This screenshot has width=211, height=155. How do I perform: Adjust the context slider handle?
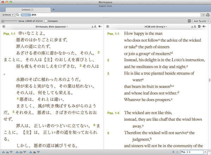pos(3,21)
